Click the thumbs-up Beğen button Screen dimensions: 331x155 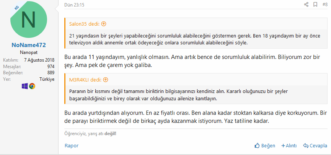coord(265,146)
